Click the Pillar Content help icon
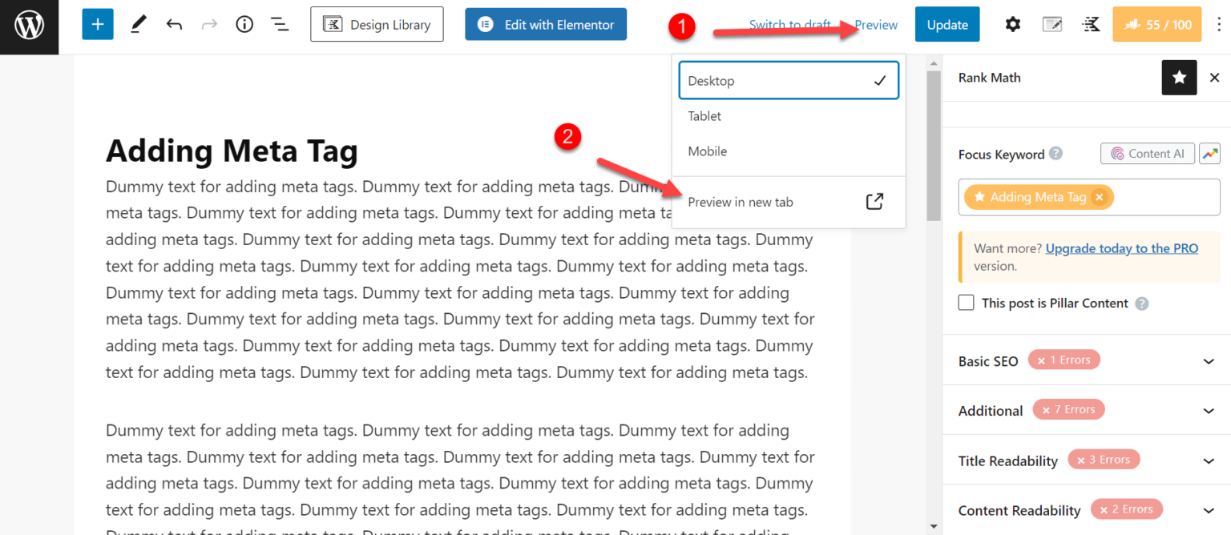This screenshot has width=1231, height=535. click(1142, 304)
